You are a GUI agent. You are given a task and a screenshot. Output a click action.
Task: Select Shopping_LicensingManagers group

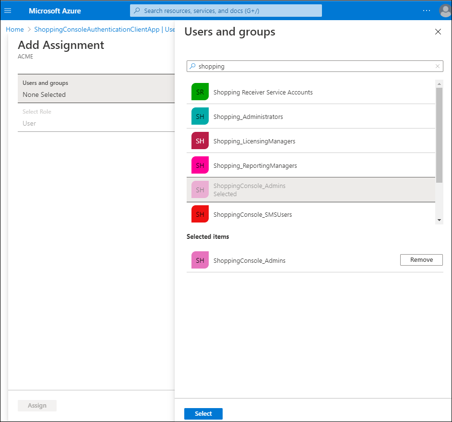[x=254, y=141]
